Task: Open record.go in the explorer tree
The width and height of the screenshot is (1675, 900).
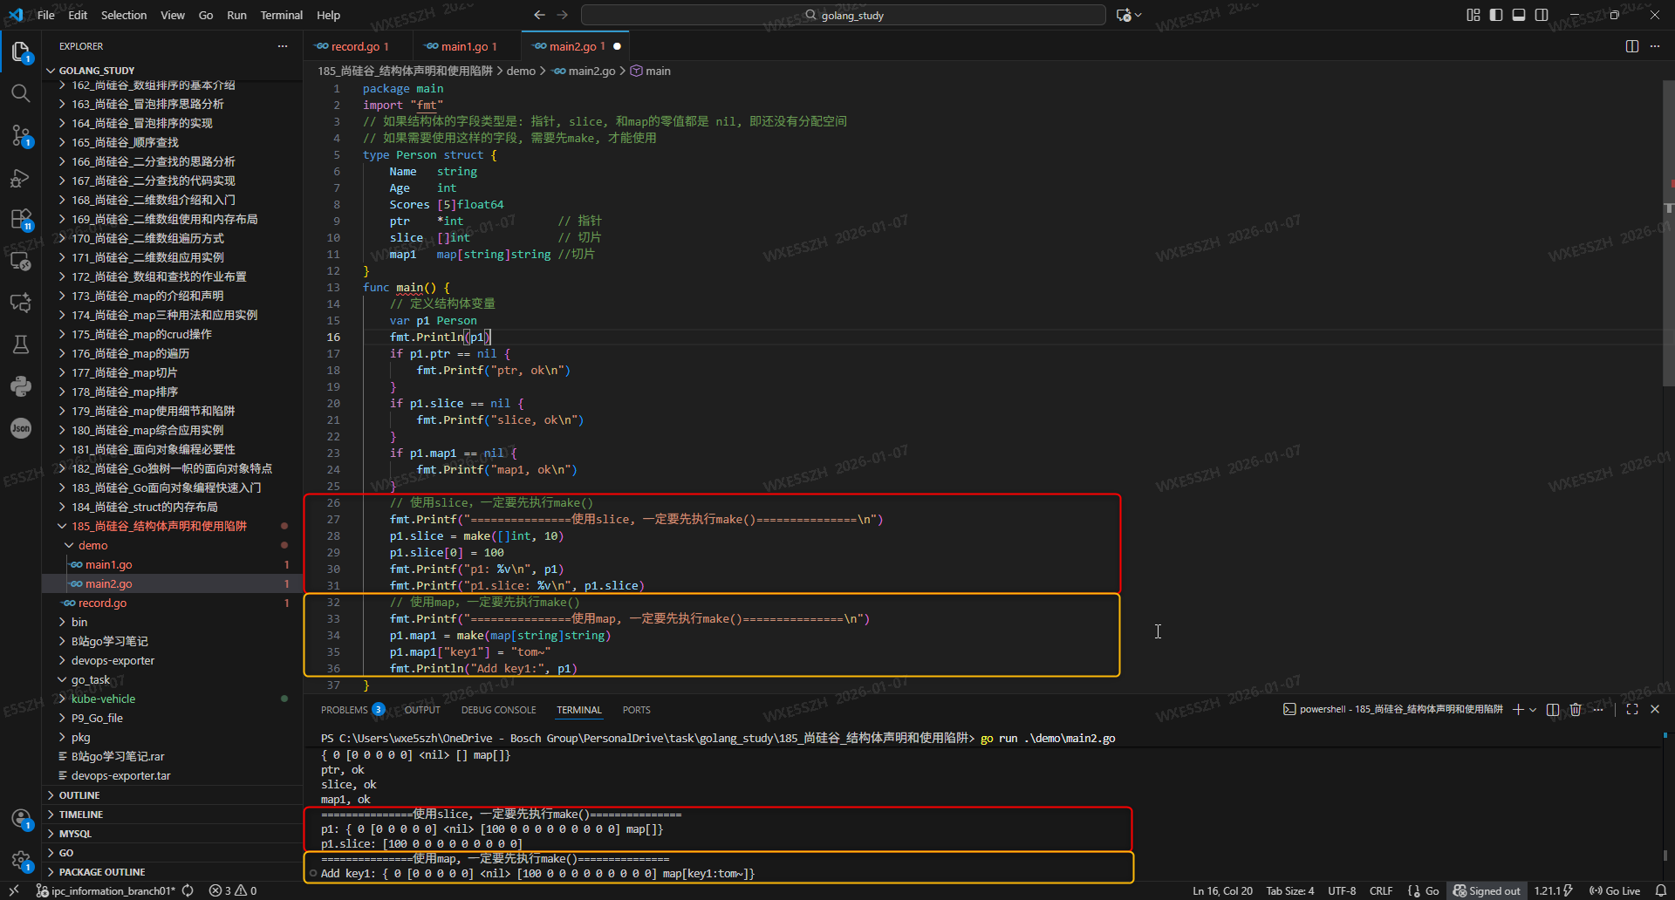Action: click(x=172, y=603)
